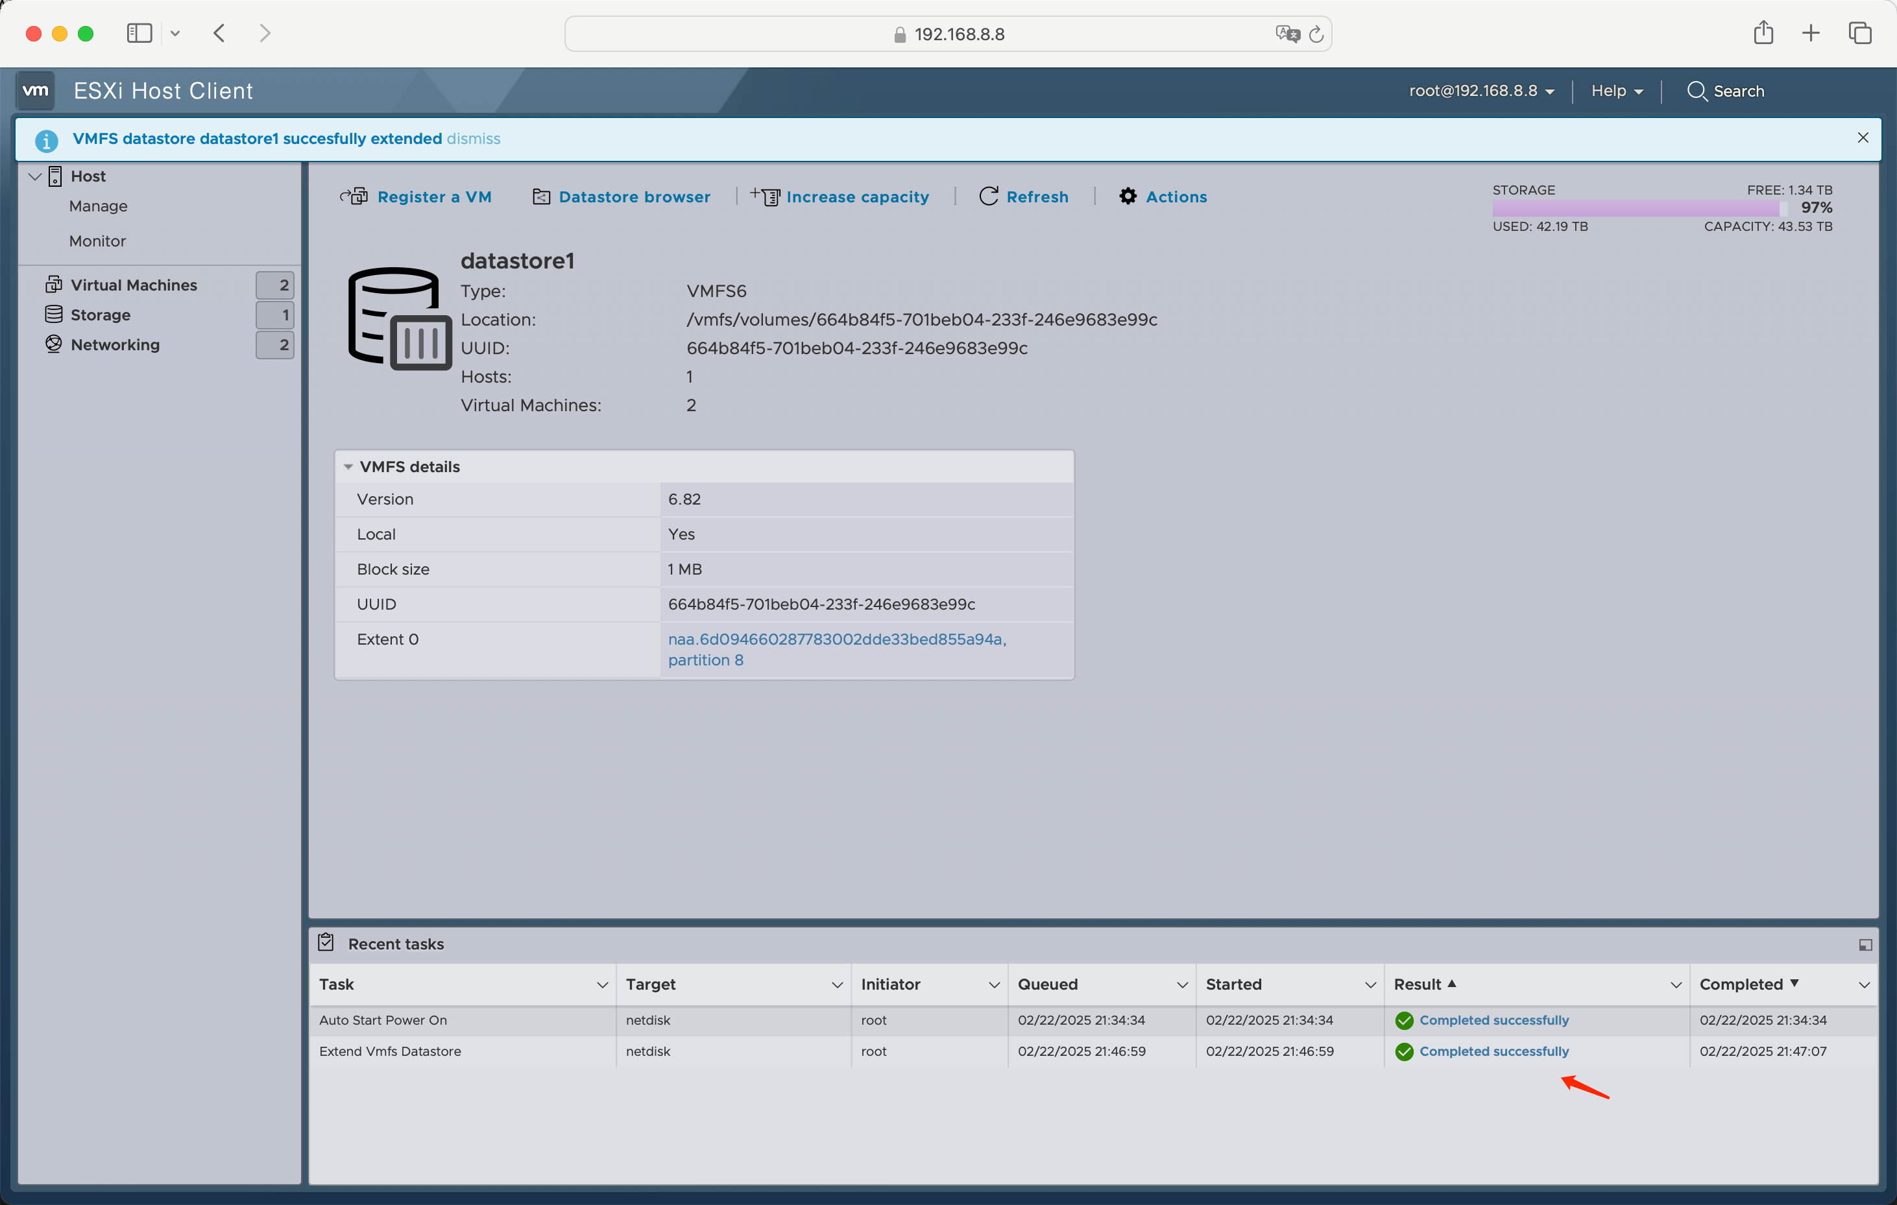Click Completed successfully for Extend Vmfs Datastore
Image resolution: width=1897 pixels, height=1205 pixels.
[x=1493, y=1051]
